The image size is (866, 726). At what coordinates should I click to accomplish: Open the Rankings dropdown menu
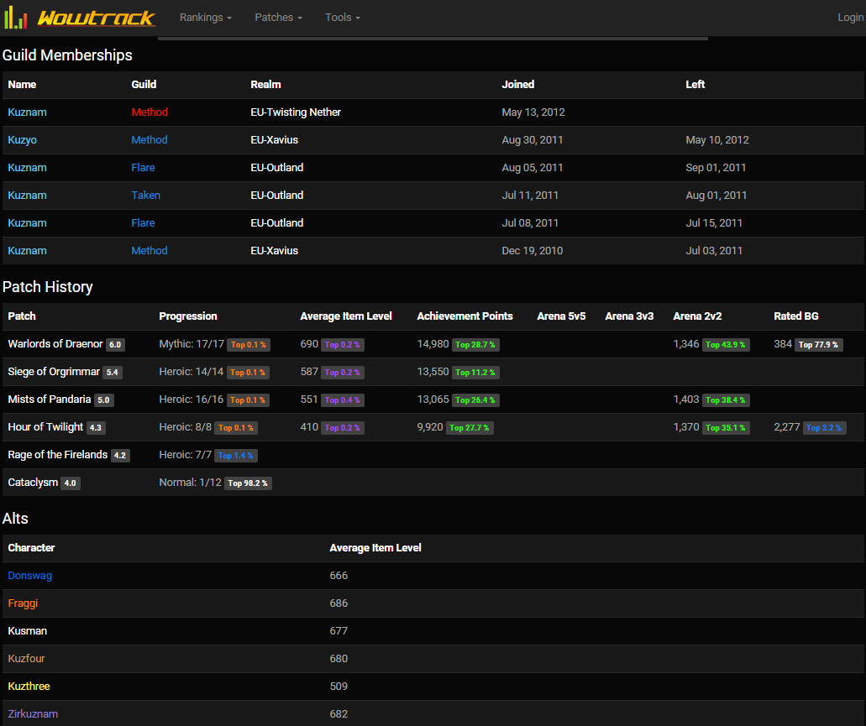[205, 18]
